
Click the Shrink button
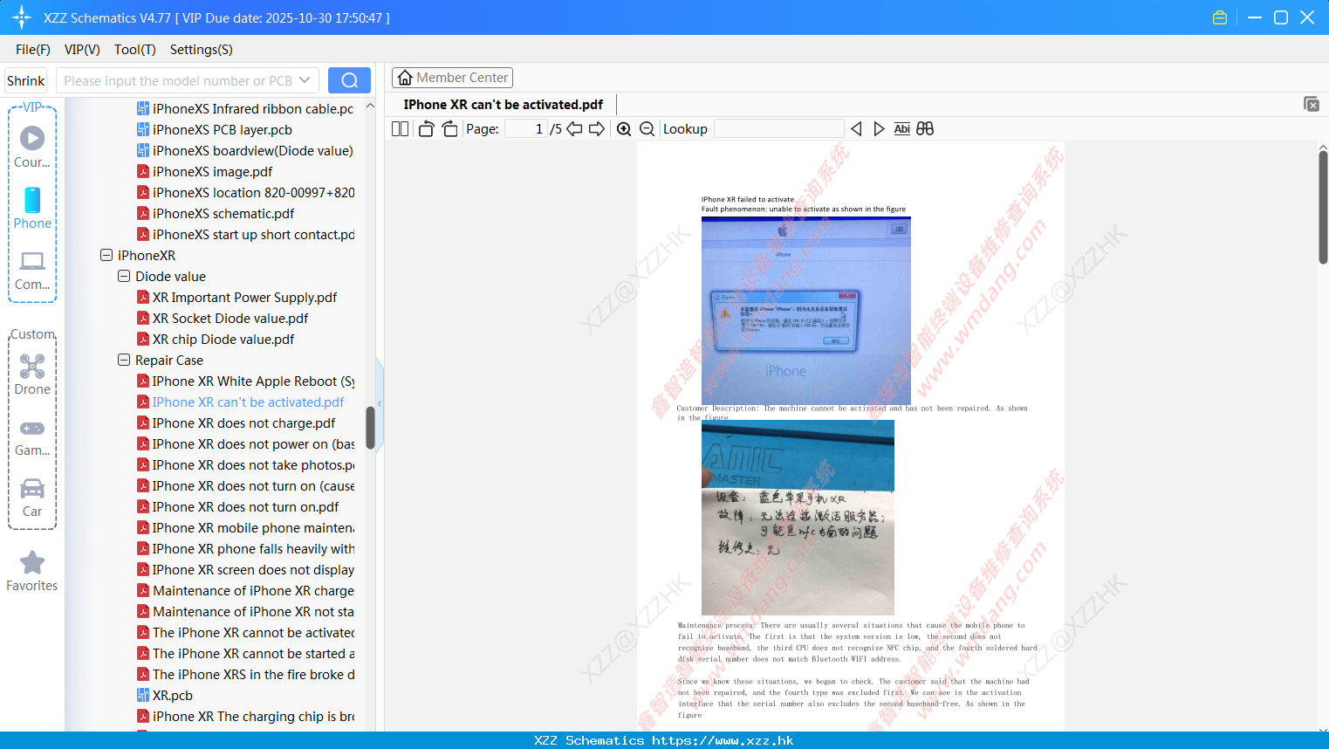pos(26,80)
